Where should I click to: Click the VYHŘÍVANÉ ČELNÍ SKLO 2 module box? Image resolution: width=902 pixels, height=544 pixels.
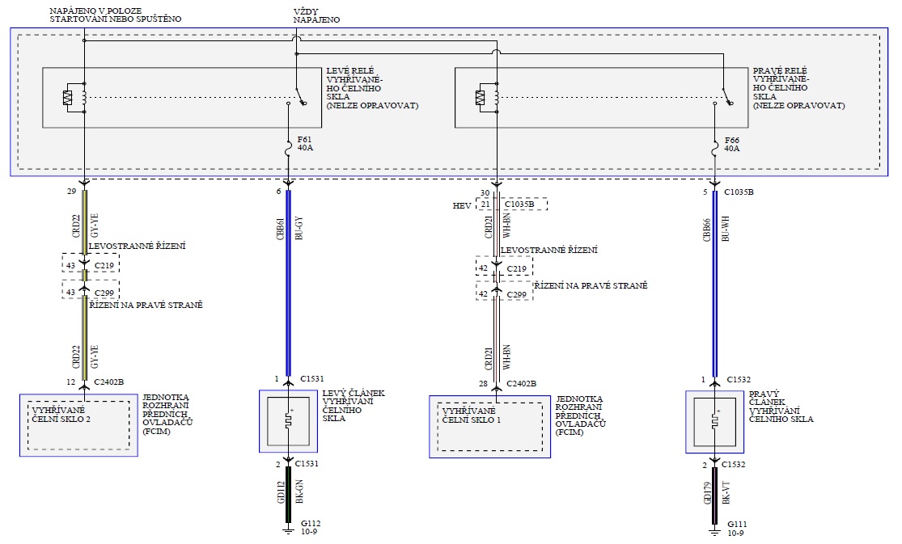(x=78, y=425)
